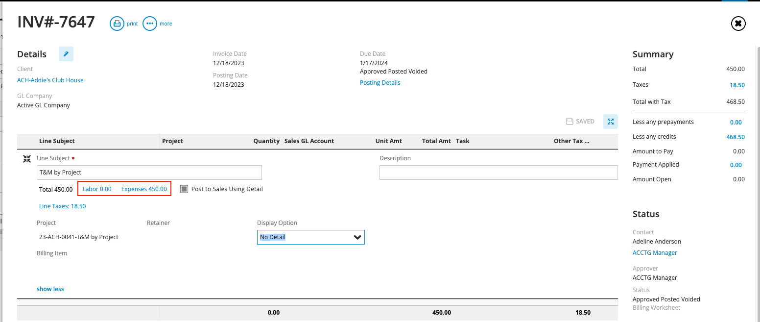Open Line Taxes: 18.50 link

pyautogui.click(x=62, y=206)
